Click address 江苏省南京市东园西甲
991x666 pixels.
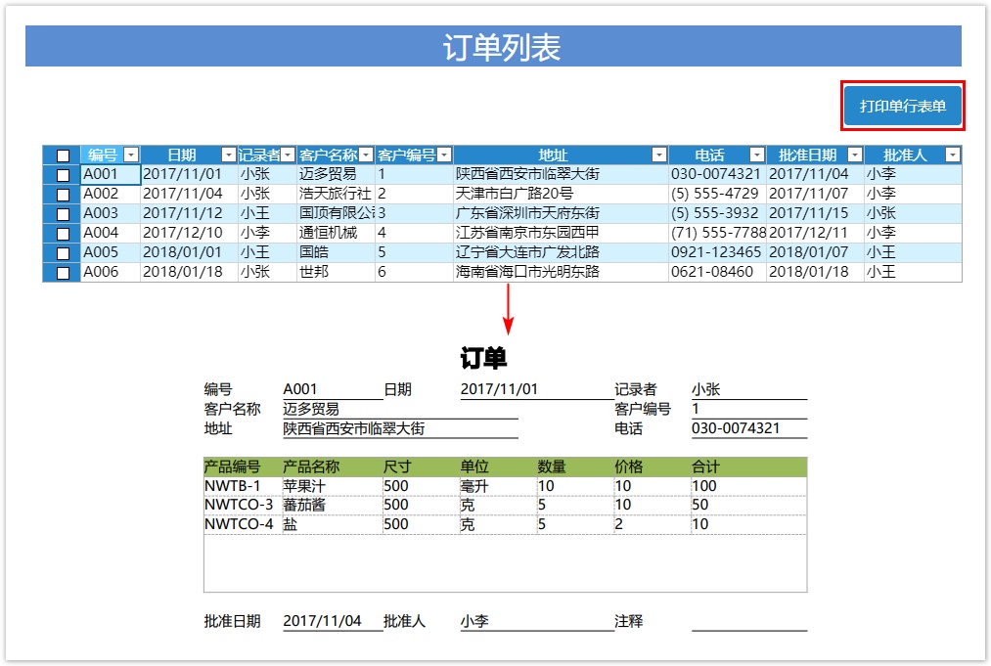[561, 233]
